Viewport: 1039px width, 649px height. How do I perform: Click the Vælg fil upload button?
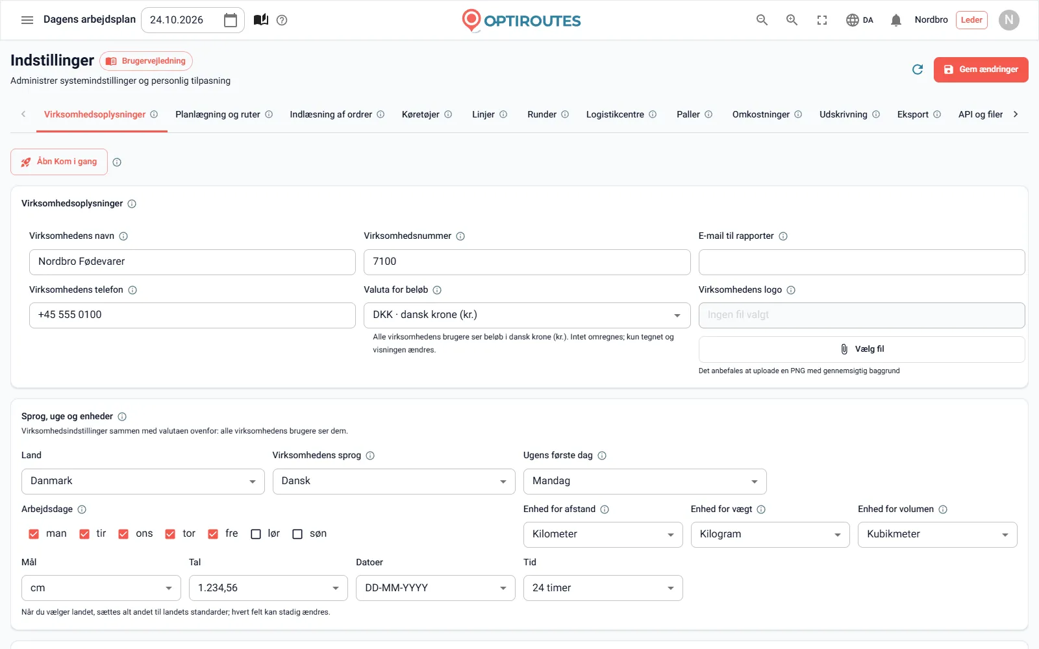[862, 349]
